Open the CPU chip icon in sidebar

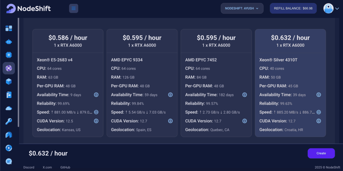pyautogui.click(x=9, y=55)
